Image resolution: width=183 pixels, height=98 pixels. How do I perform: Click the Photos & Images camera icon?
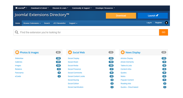click(17, 52)
